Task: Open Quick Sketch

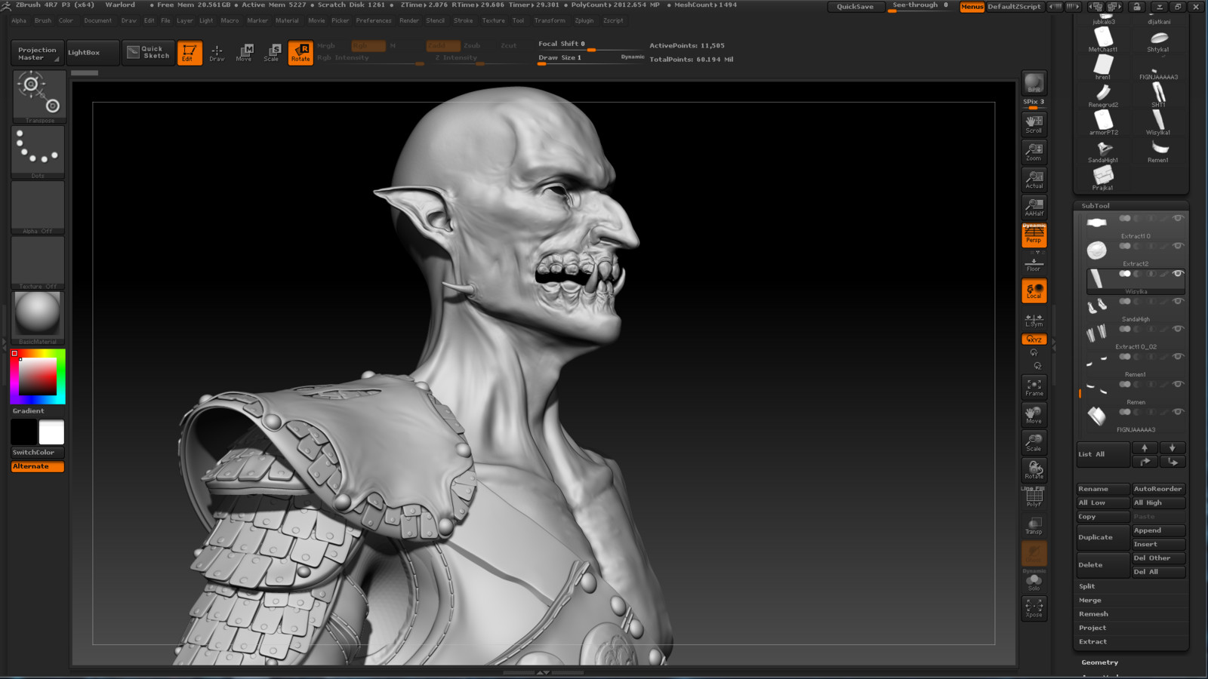Action: coord(148,52)
